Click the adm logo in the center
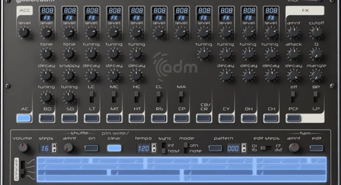The width and height of the screenshot is (341, 185). click(175, 68)
